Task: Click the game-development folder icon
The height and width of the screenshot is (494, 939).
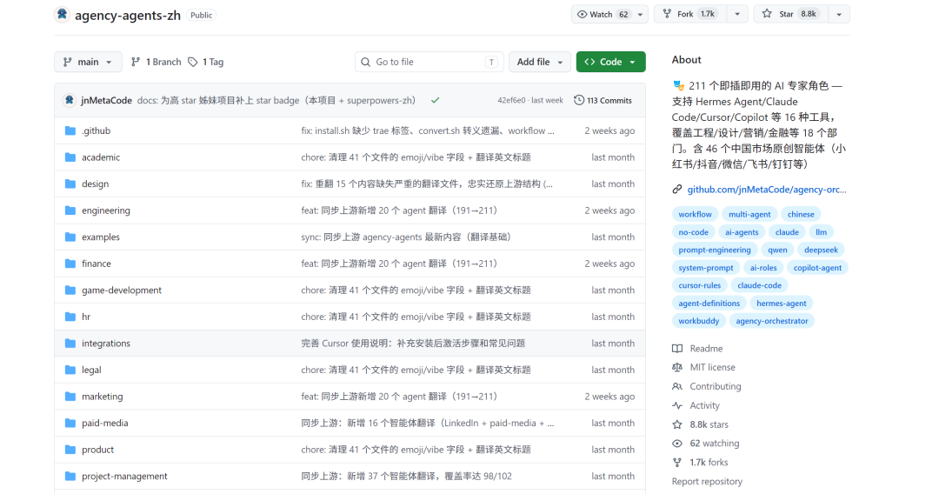Action: point(70,290)
